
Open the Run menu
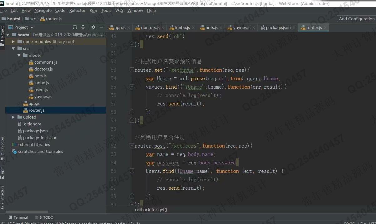[93, 10]
